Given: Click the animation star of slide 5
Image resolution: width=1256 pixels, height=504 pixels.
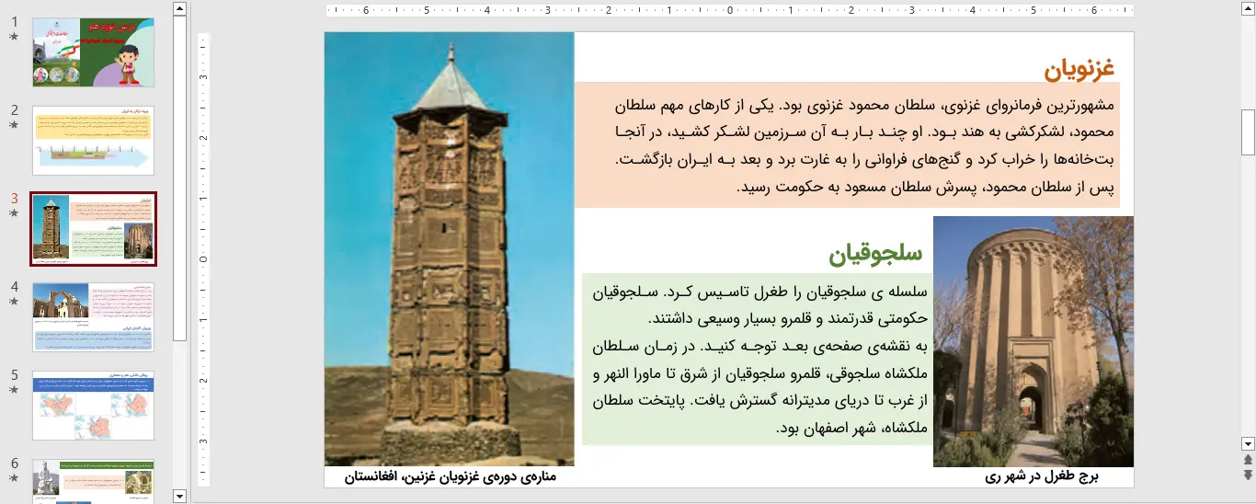Looking at the screenshot, I should click(x=14, y=390).
